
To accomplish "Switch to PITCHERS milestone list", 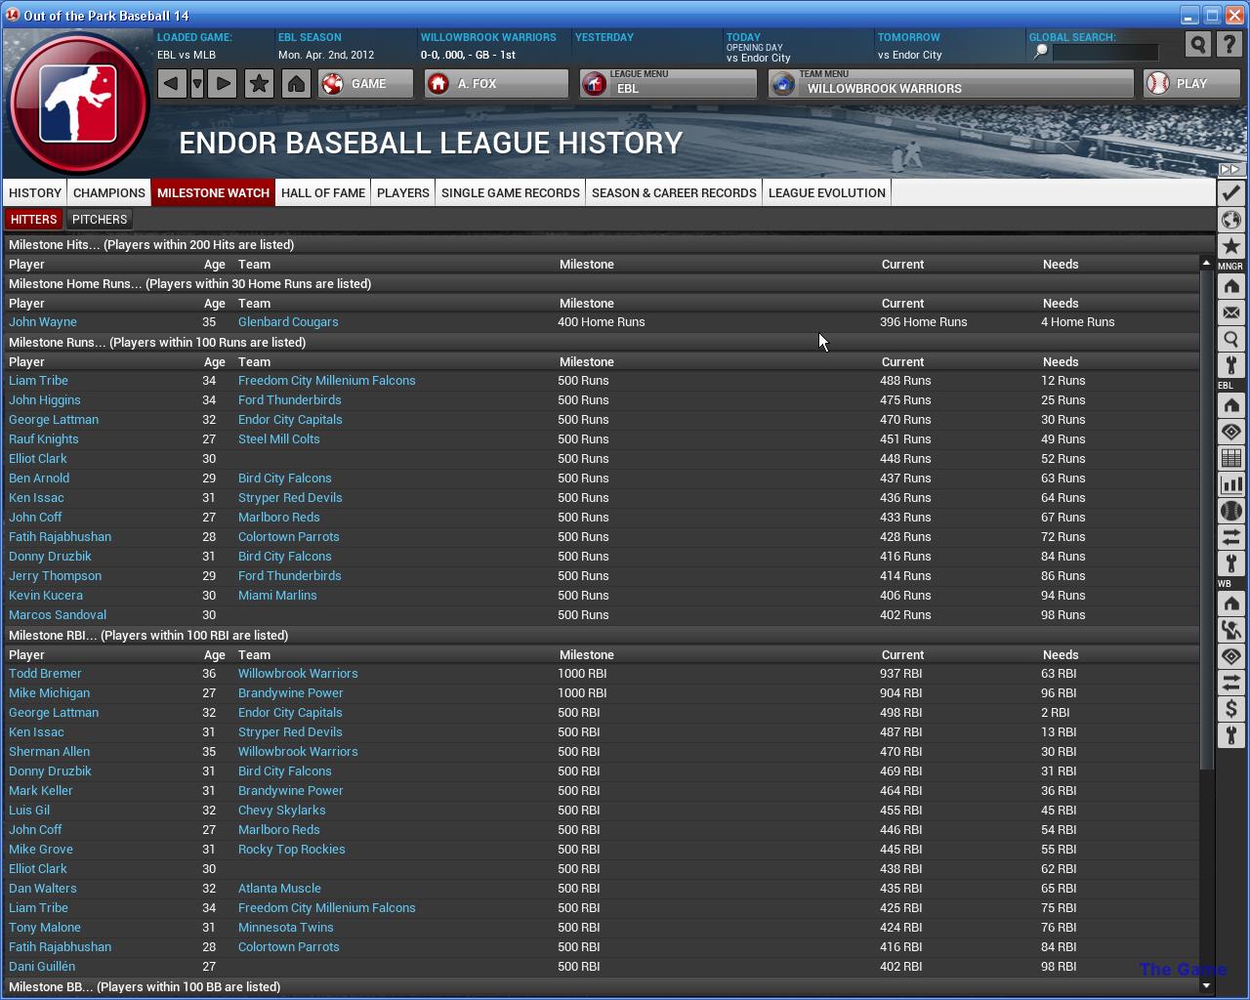I will point(100,220).
